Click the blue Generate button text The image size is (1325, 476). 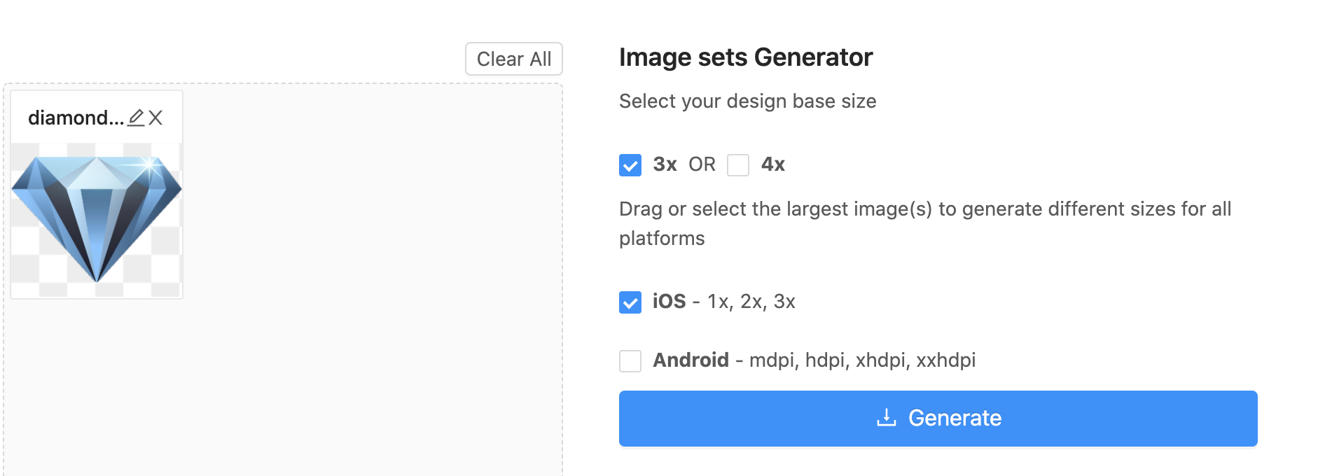[955, 418]
